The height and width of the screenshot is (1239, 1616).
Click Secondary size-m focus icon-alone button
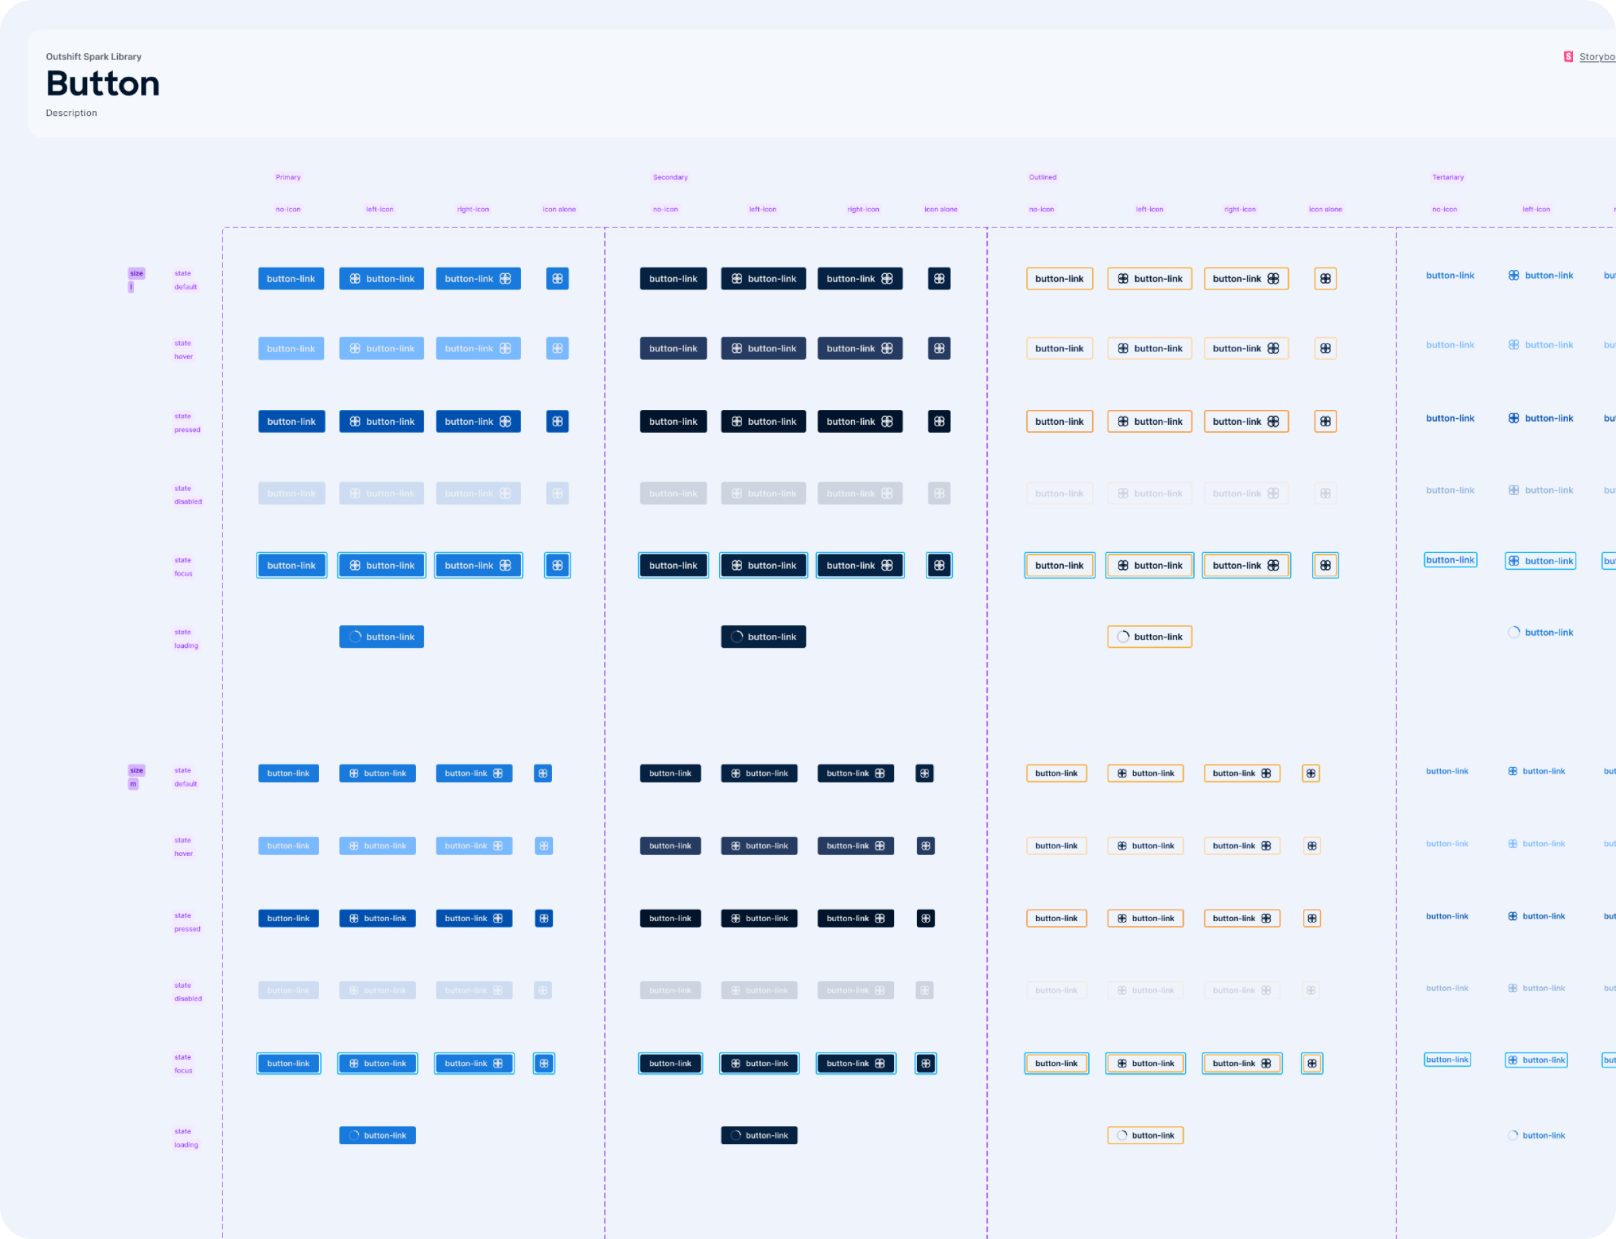926,1063
